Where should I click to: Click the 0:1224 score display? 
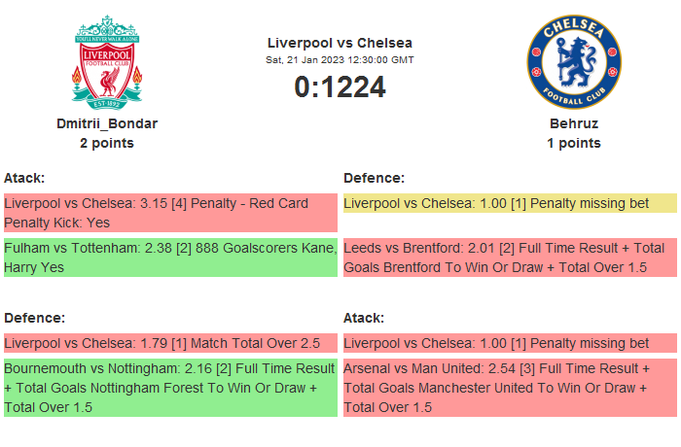340,87
